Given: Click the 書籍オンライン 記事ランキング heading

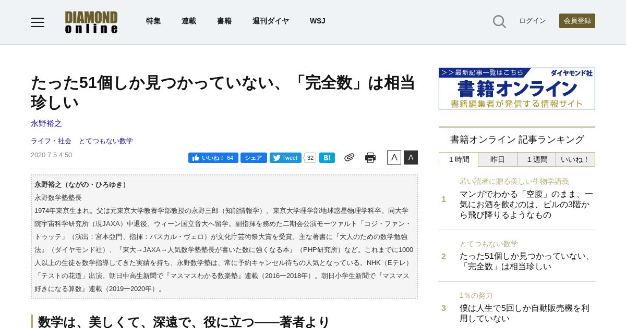Looking at the screenshot, I should (x=517, y=140).
